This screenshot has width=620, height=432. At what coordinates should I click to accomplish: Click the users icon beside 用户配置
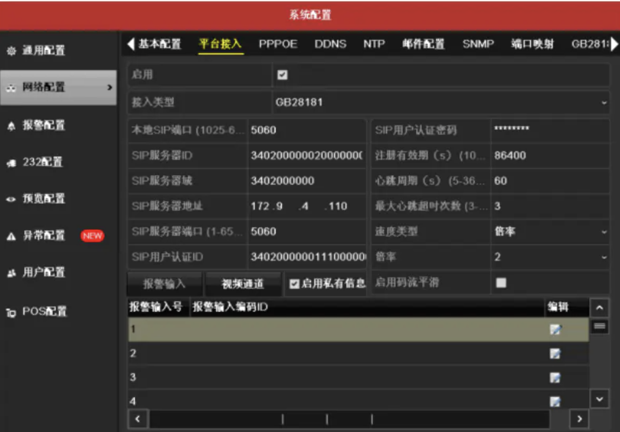[x=12, y=273]
